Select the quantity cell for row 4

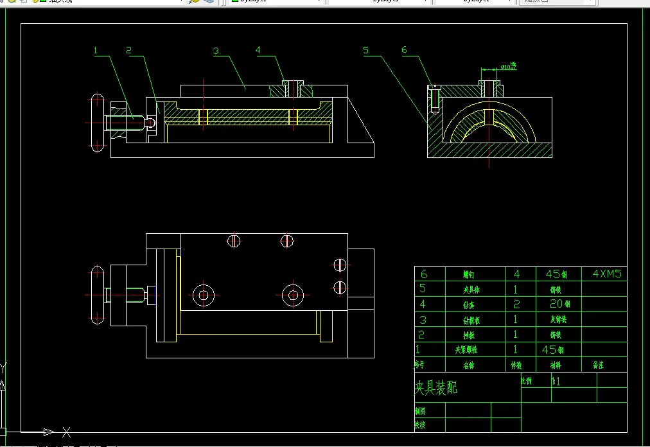click(x=516, y=304)
